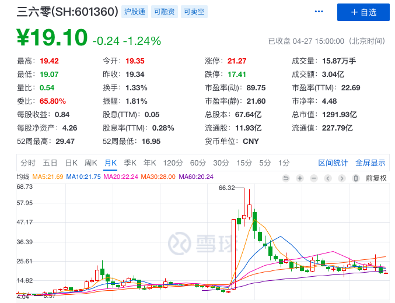The width and height of the screenshot is (395, 303).
Task: Open the three-dot more options menu
Action: (319, 12)
